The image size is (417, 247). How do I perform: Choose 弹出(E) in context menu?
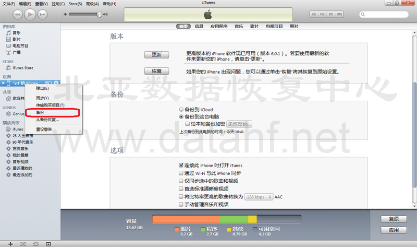(x=54, y=88)
